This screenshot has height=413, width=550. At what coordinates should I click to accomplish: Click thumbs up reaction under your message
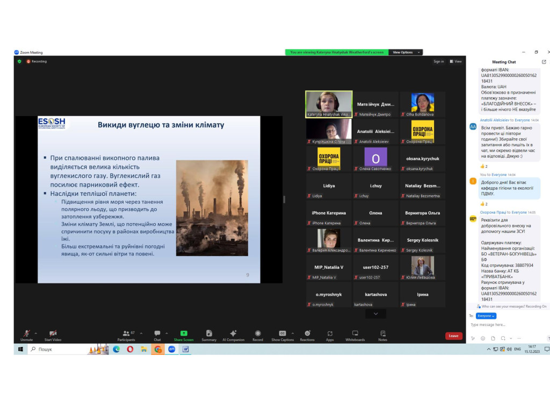pyautogui.click(x=484, y=204)
